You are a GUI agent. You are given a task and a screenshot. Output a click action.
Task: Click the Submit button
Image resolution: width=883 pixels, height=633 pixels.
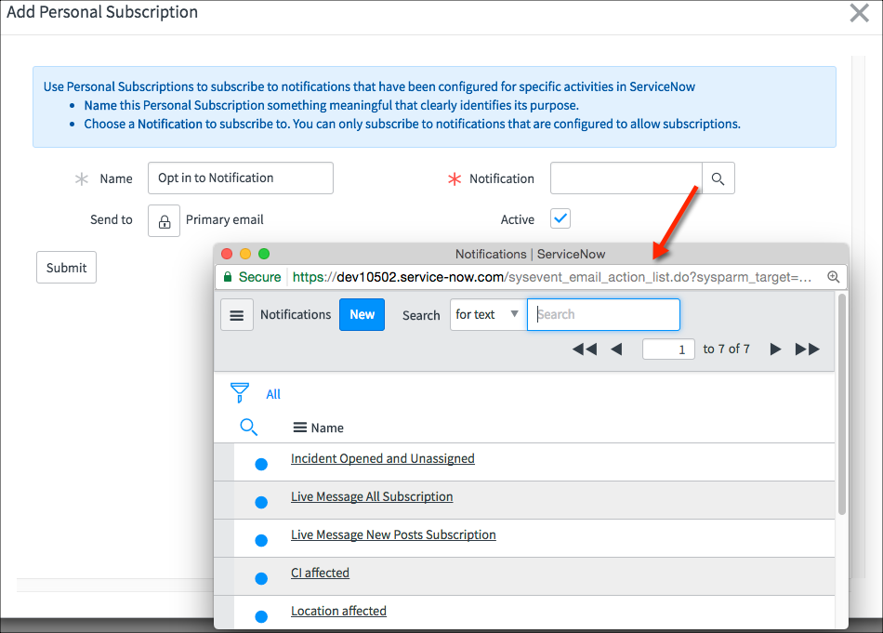click(66, 268)
